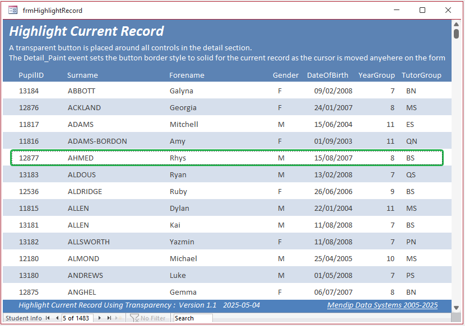The image size is (465, 326).
Task: Click the No Filter funnel indicator
Action: tap(148, 318)
